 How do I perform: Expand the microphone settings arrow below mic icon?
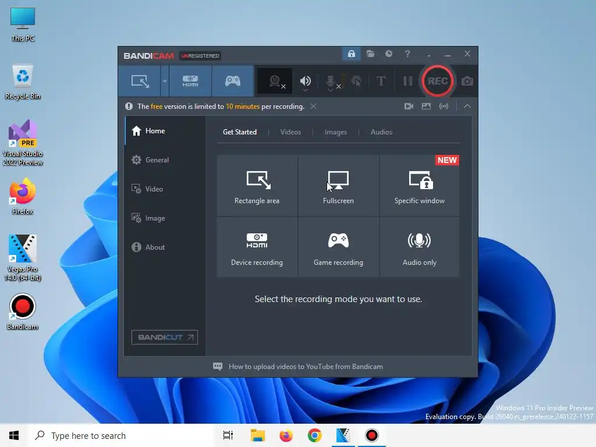point(331,90)
